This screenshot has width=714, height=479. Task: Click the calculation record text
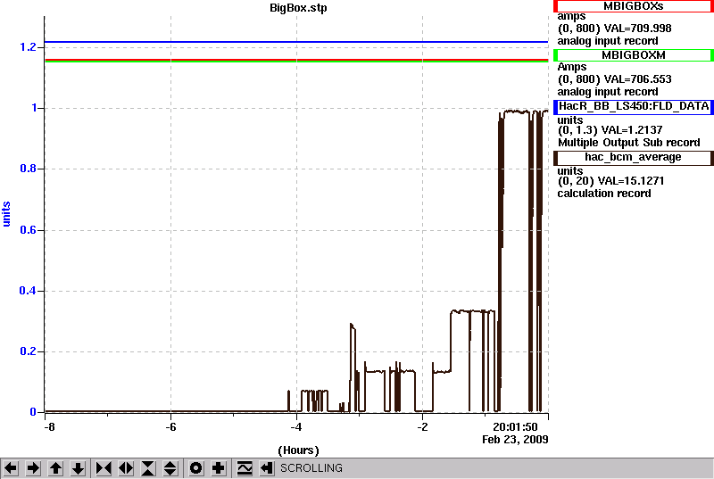[x=604, y=194]
